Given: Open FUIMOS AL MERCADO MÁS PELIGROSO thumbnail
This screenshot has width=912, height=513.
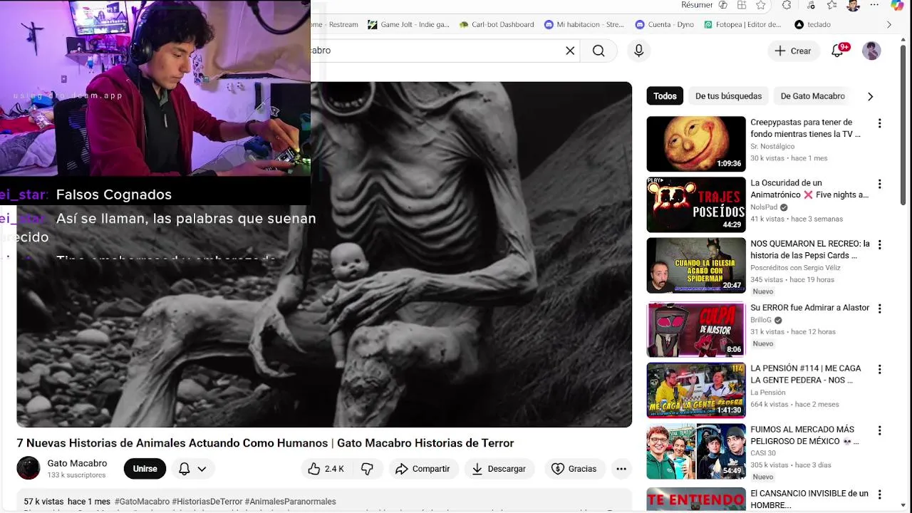Looking at the screenshot, I should pyautogui.click(x=696, y=452).
